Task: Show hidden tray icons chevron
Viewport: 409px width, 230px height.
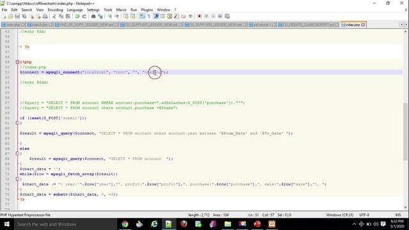Action: (354, 224)
